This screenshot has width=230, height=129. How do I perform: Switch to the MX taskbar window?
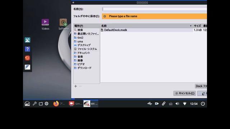pos(91,104)
